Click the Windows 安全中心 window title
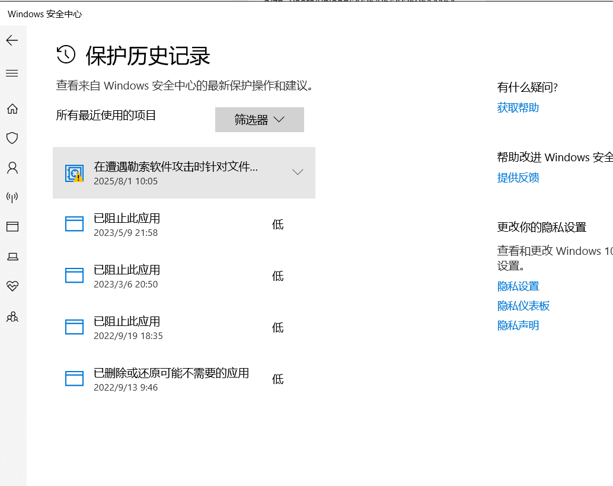Screen dimensions: 613x486 44,14
